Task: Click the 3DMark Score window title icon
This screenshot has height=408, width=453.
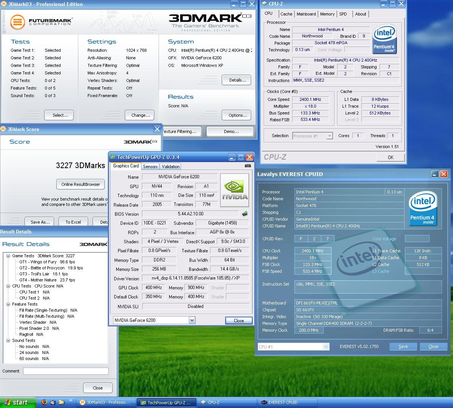Action: 3,129
